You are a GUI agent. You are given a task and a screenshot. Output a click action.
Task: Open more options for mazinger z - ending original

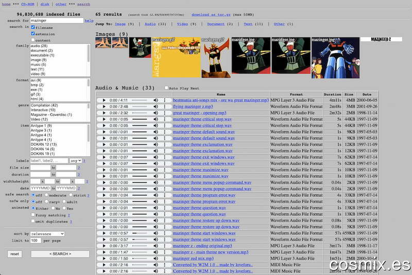[x=165, y=246]
